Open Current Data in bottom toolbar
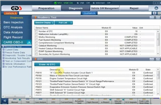Viewport: 161px width, 105px height. (66, 101)
